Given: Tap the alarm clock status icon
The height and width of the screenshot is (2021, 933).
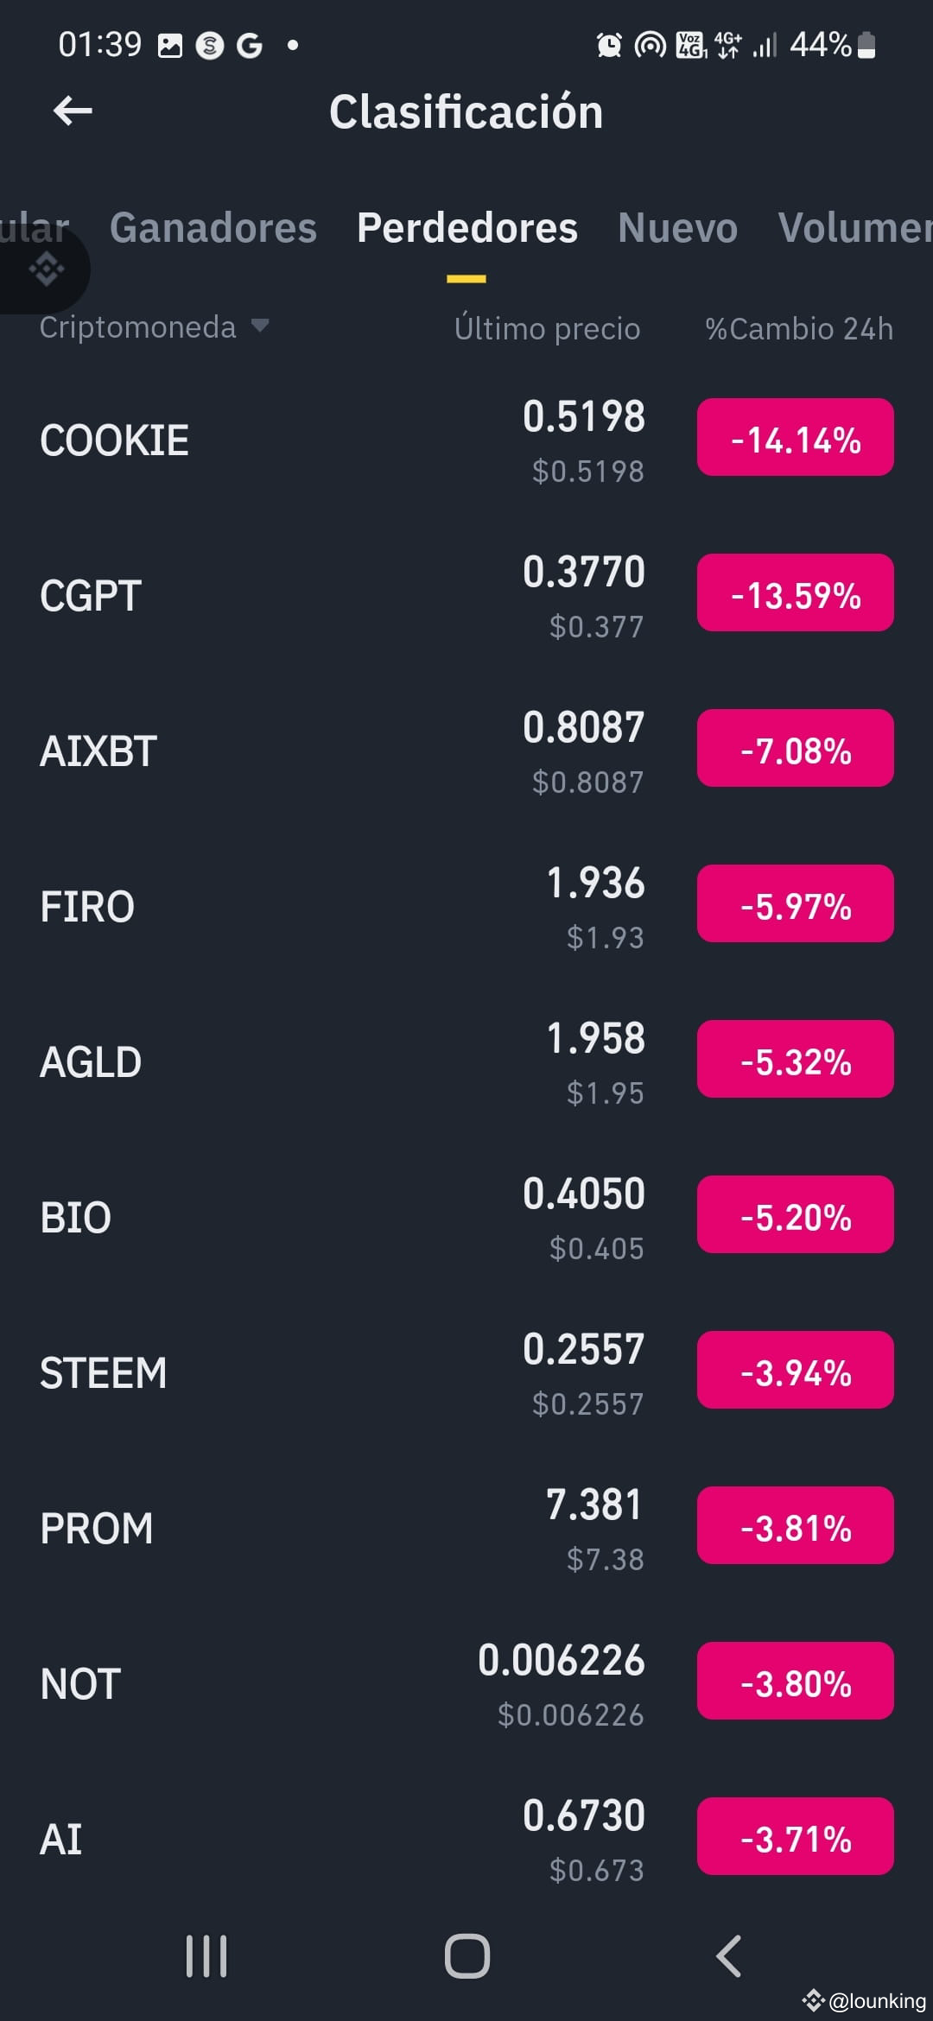Looking at the screenshot, I should (x=609, y=45).
